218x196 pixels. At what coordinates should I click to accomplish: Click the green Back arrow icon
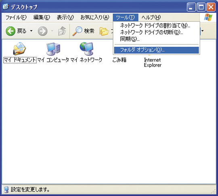(x=10, y=31)
